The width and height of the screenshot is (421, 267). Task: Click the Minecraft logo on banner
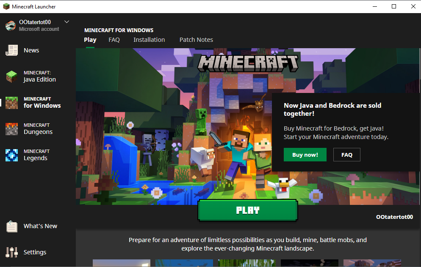point(247,63)
